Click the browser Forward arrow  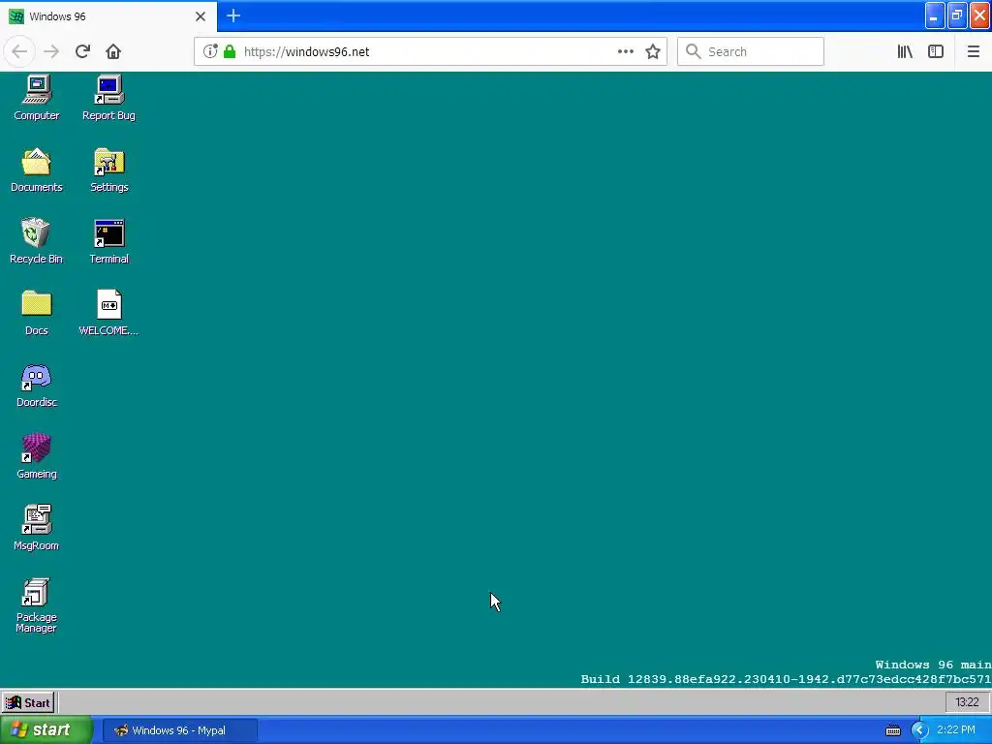coord(51,52)
